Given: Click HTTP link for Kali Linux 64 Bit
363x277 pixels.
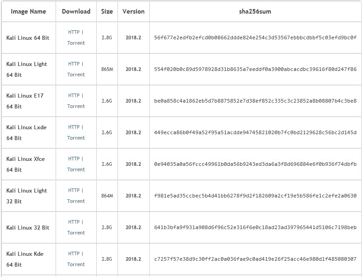Looking at the screenshot, I should (x=74, y=33).
